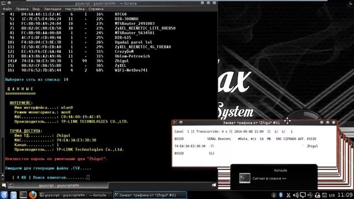Click MAC address D4:6A:A8:11:E2:AC
This screenshot has width=354, height=199.
41,14
